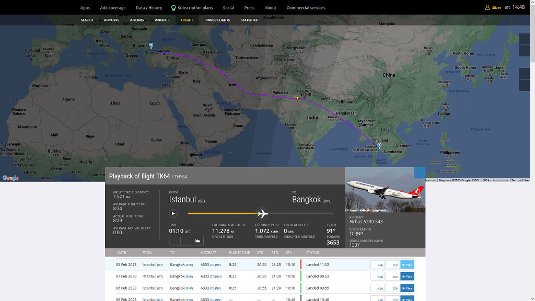
Task: Open the altitude chart graph icon
Action: tap(198, 241)
